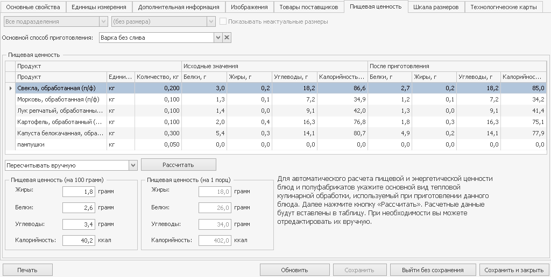Click the row indicator arrow for Свекла

point(10,88)
